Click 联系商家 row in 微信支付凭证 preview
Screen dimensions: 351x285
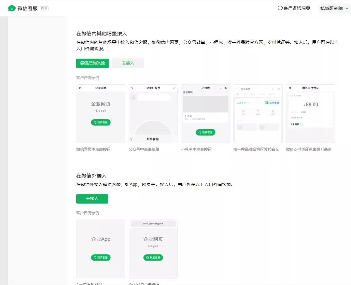click(x=296, y=124)
